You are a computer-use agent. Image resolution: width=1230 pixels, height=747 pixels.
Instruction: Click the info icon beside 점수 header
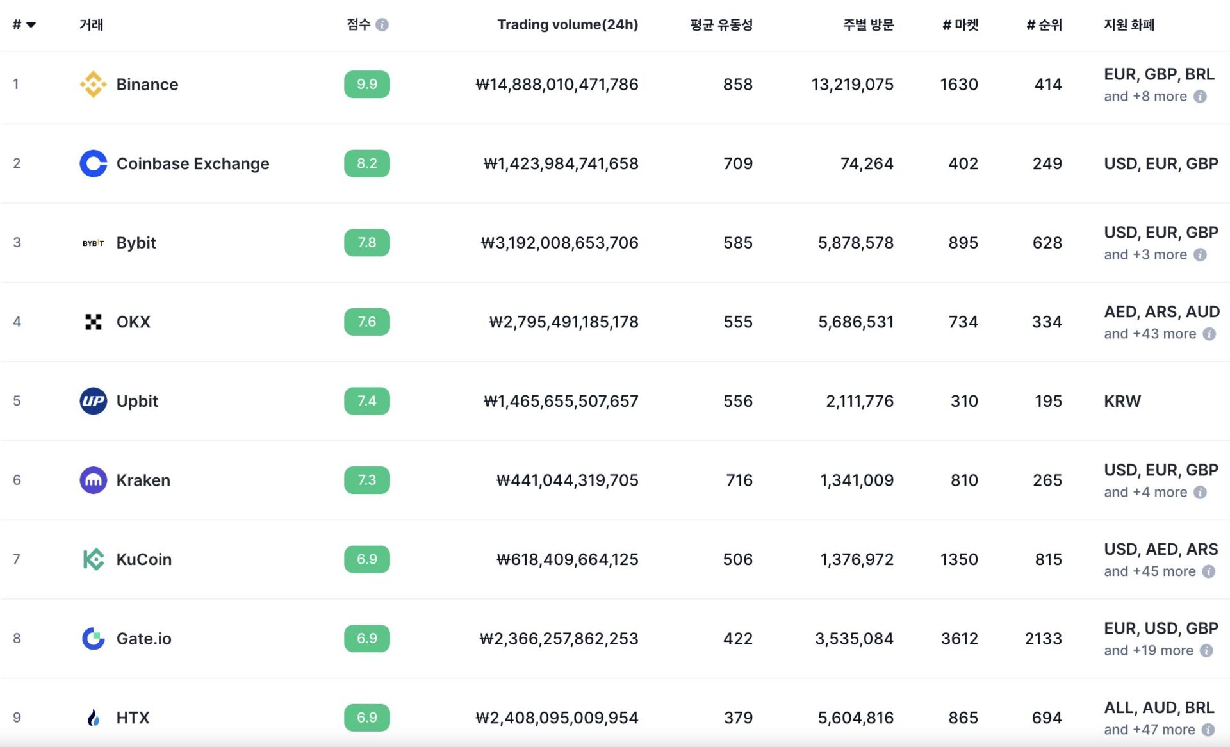(382, 24)
